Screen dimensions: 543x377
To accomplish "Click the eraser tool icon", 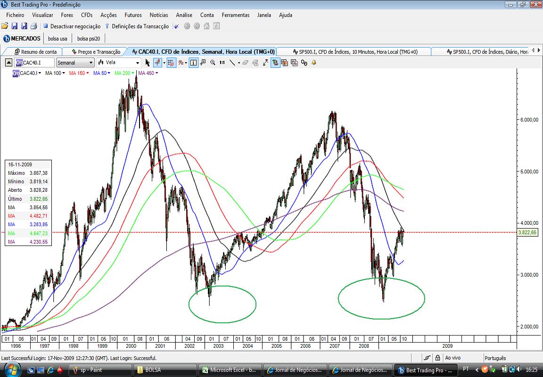I will pyautogui.click(x=245, y=63).
